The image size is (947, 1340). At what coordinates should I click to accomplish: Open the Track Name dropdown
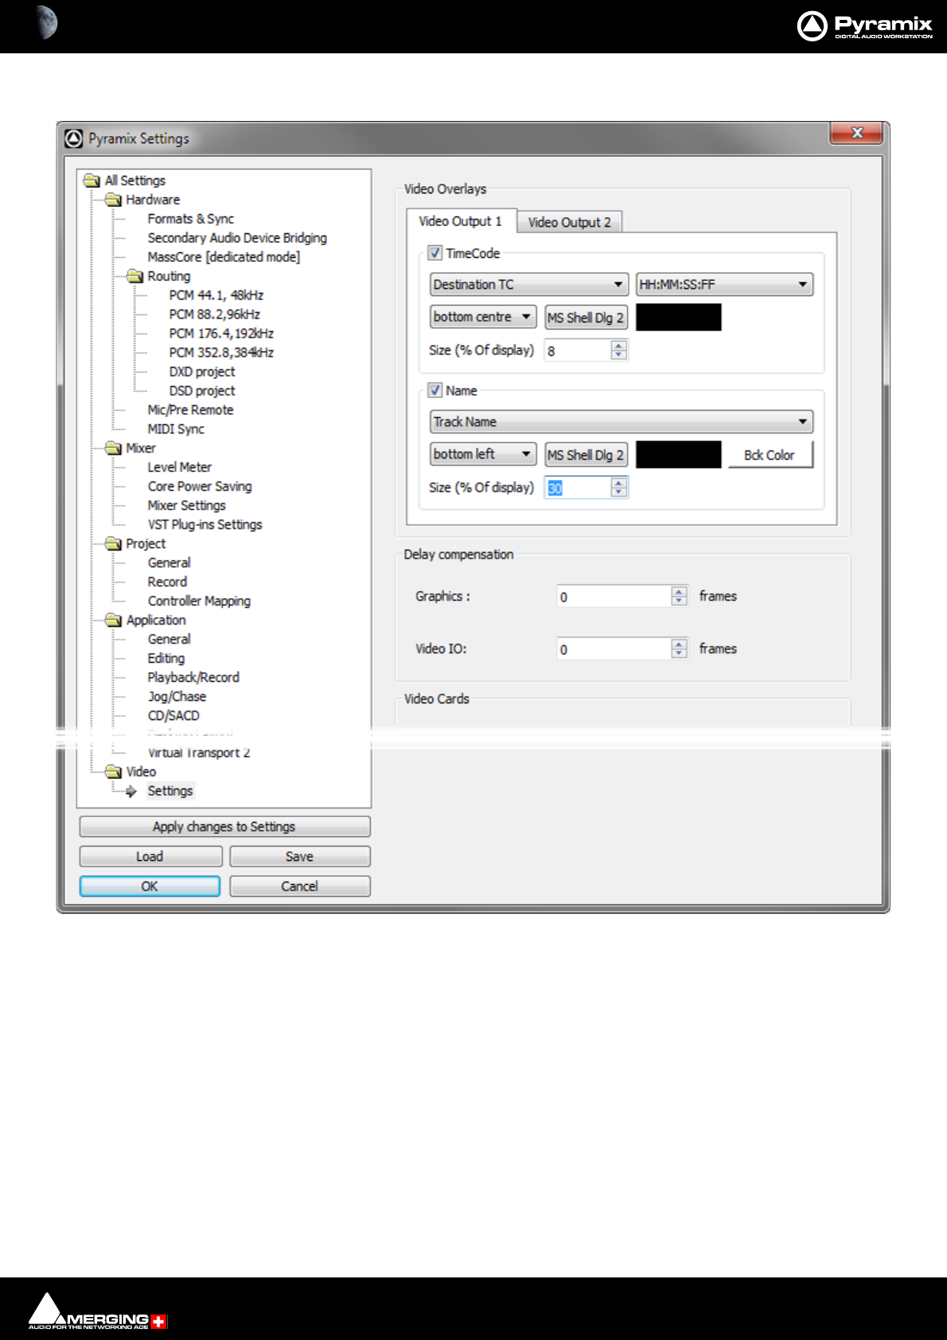(622, 422)
